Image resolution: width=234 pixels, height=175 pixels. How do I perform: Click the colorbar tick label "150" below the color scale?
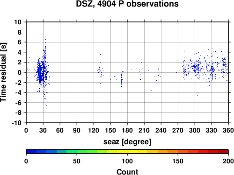178,161
